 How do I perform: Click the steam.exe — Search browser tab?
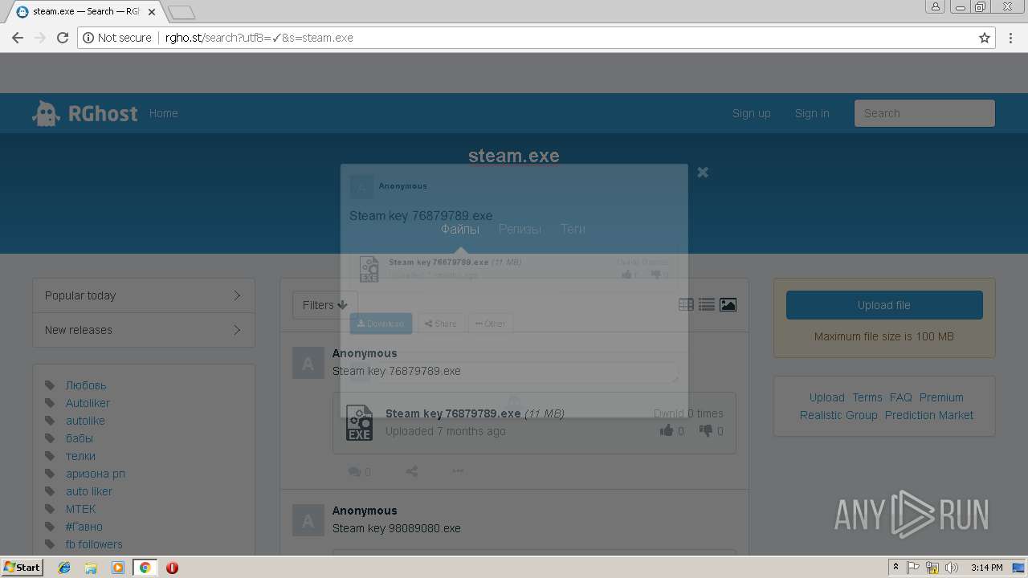click(x=85, y=12)
